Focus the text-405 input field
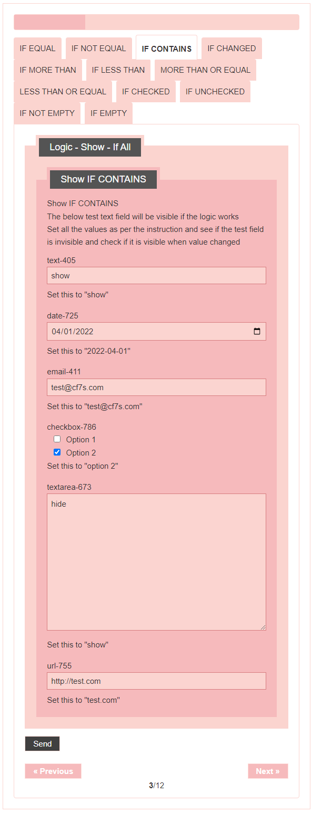Viewport: 312px width, 813px height. point(156,276)
